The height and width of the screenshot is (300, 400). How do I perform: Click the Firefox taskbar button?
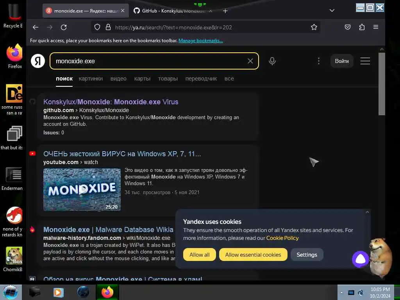pyautogui.click(x=107, y=292)
